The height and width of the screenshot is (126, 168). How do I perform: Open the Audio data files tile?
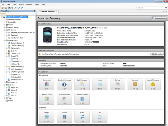click(82, 117)
